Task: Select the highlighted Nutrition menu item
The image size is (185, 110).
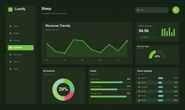Action: [x=21, y=48]
